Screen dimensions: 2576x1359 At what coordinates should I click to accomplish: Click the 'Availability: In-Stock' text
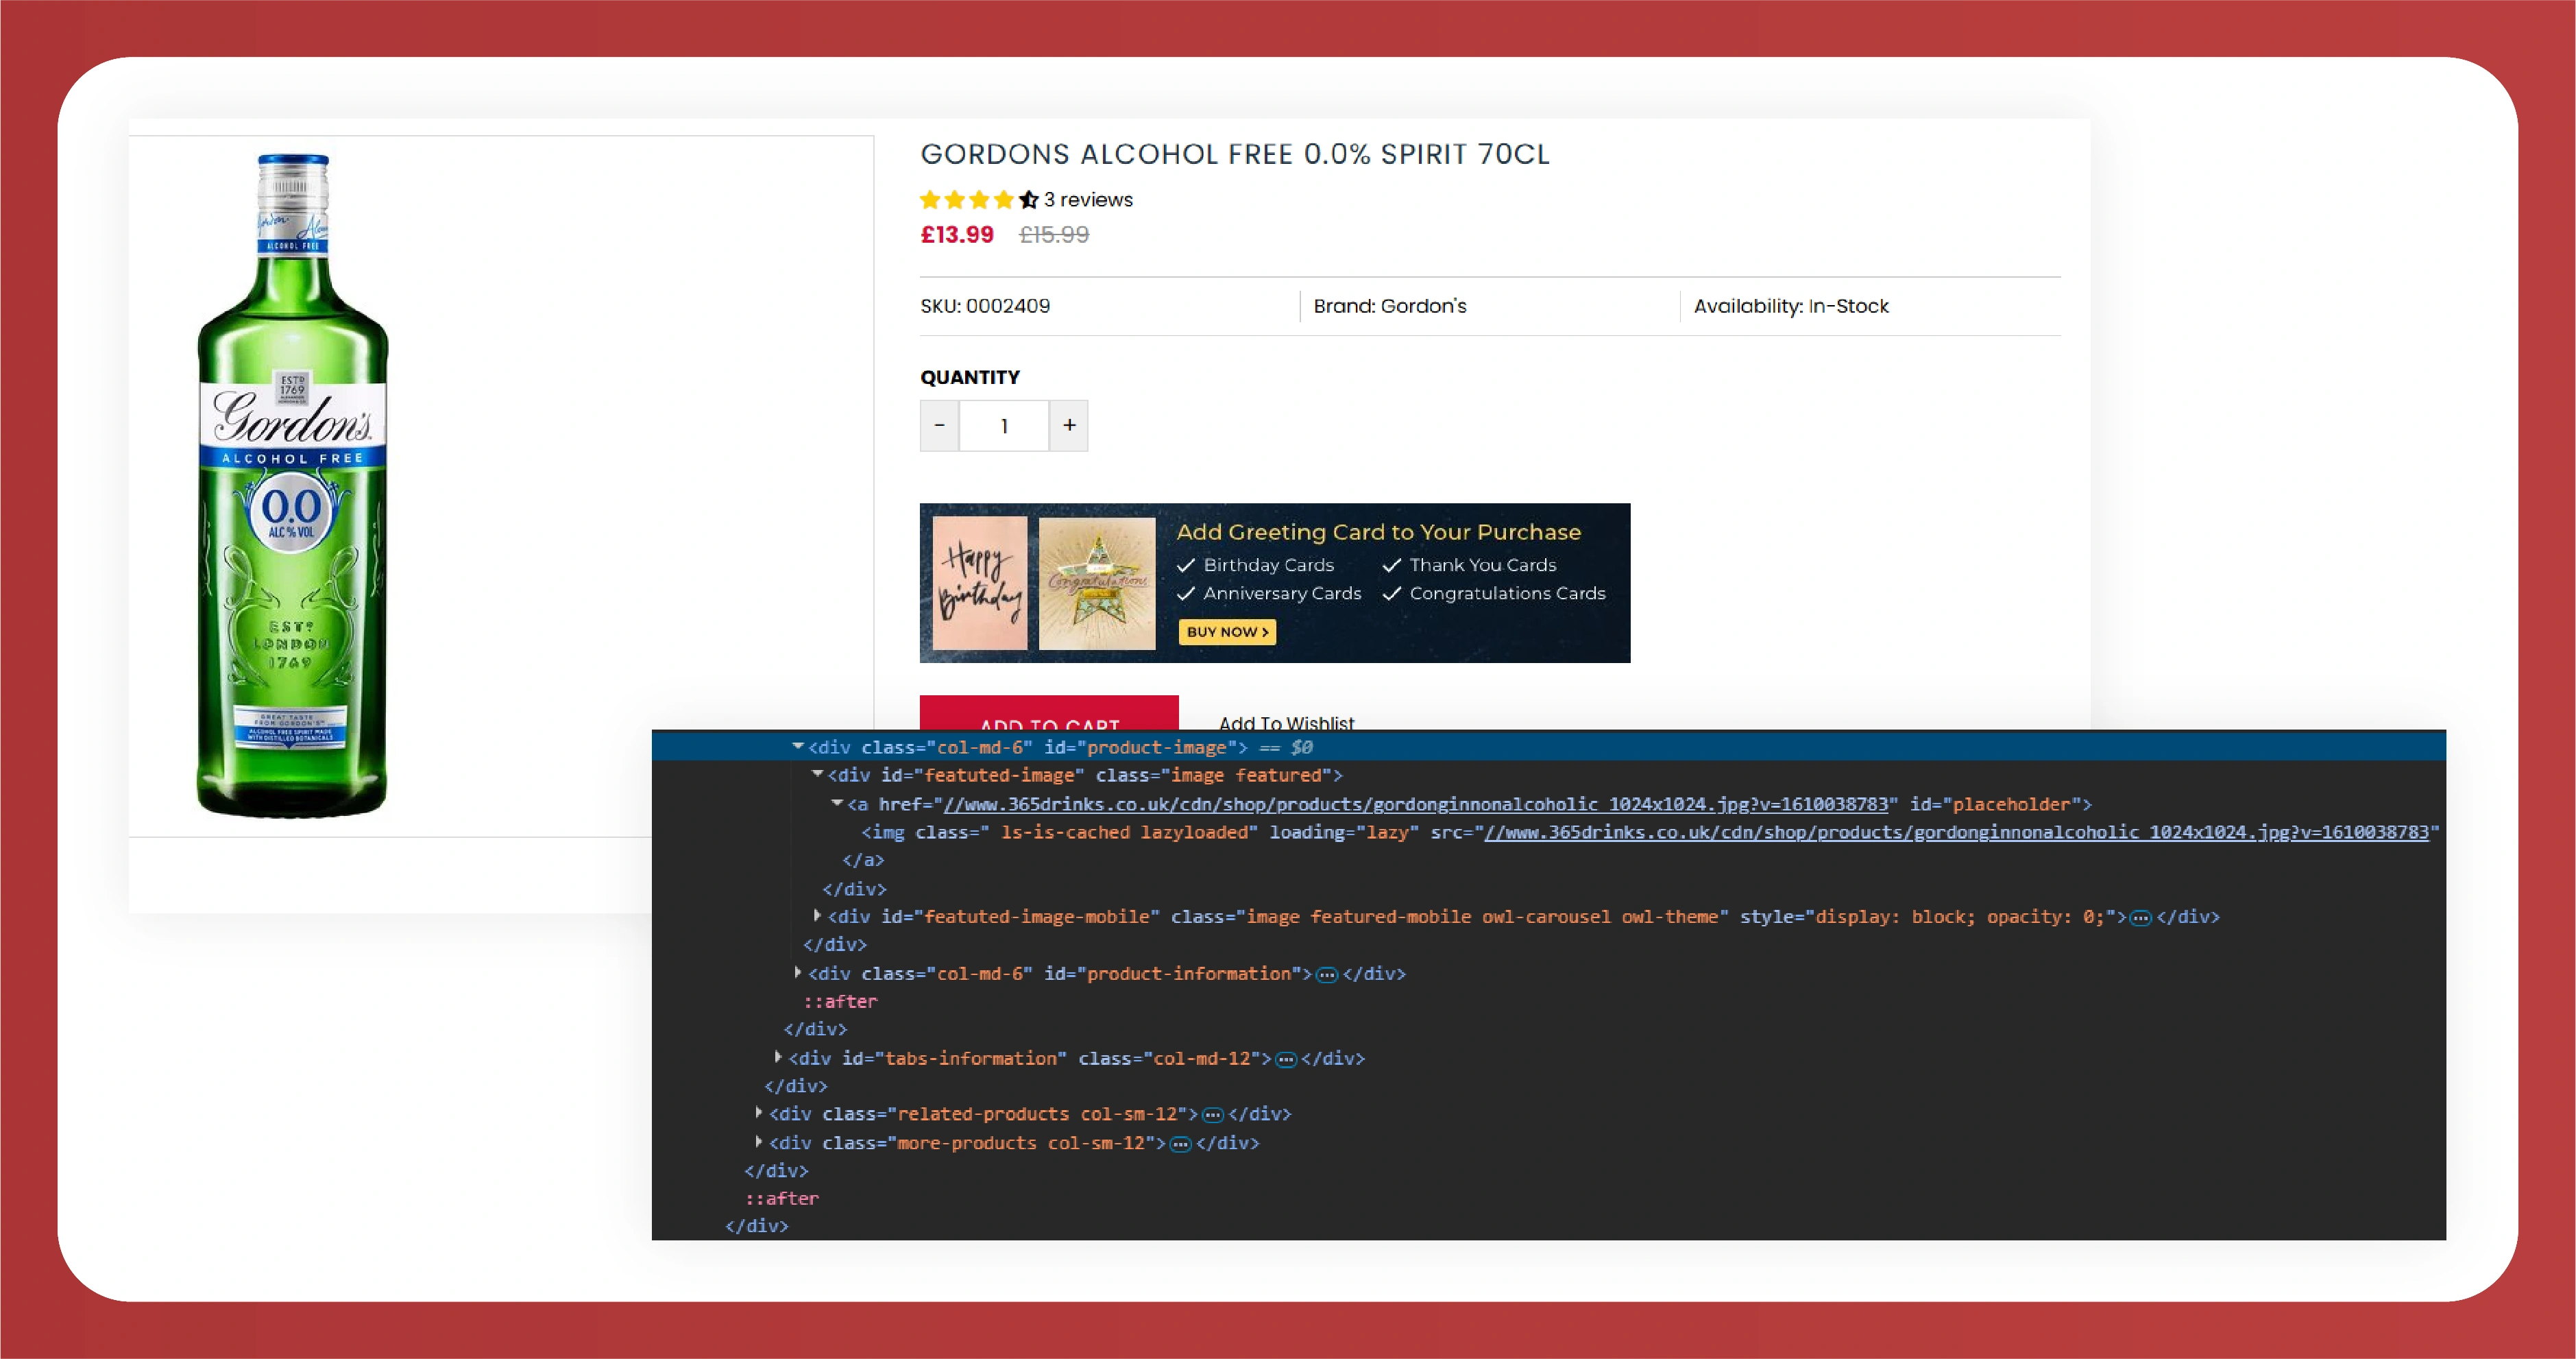[x=1791, y=306]
